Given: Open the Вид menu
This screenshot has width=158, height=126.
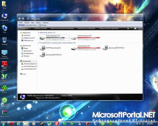Looking at the screenshot, I should 33,22.
